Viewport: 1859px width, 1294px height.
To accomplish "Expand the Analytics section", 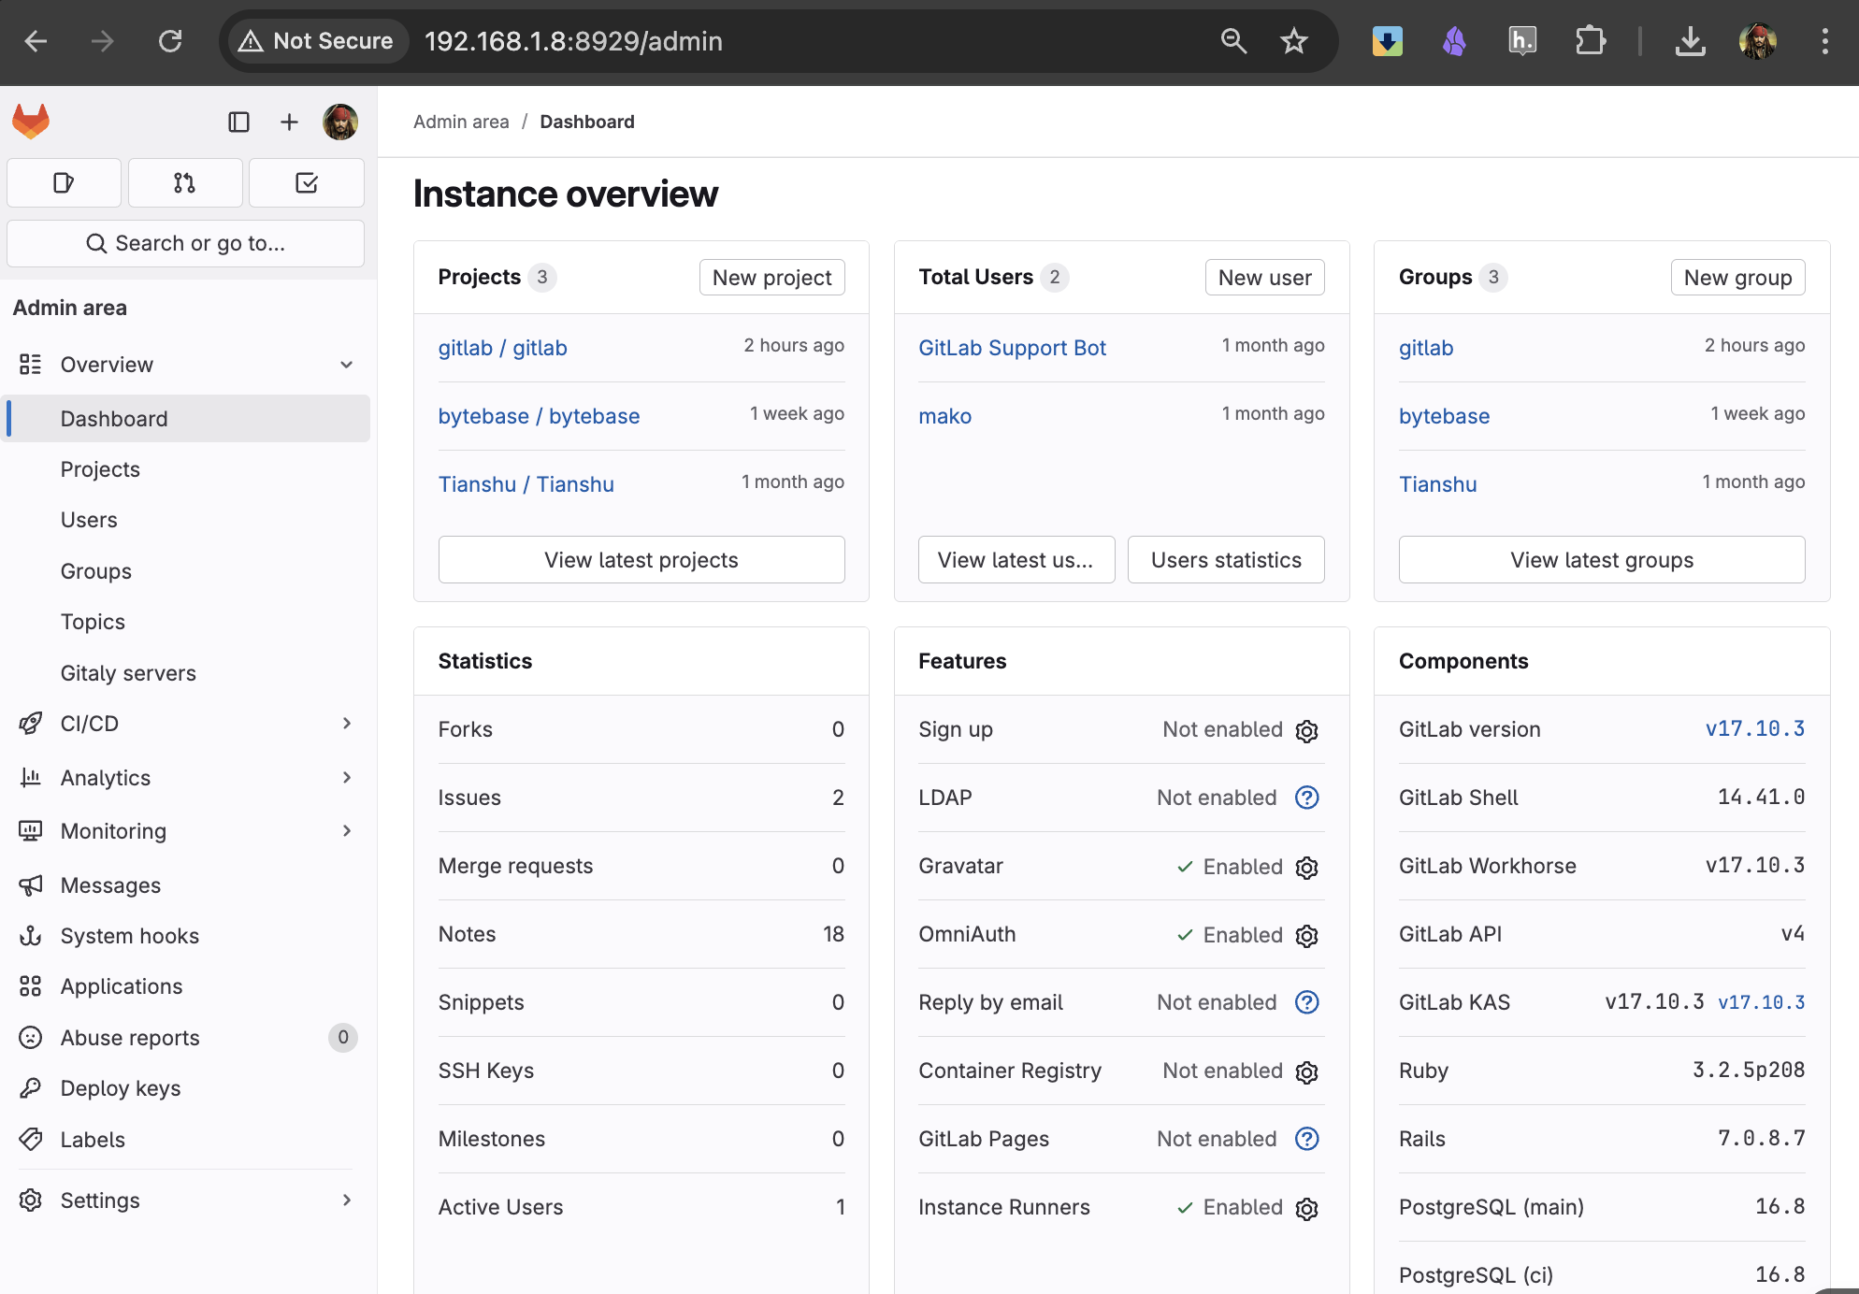I will [x=187, y=778].
